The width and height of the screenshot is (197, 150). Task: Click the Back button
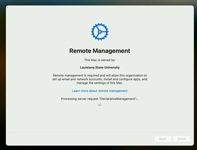(163, 139)
